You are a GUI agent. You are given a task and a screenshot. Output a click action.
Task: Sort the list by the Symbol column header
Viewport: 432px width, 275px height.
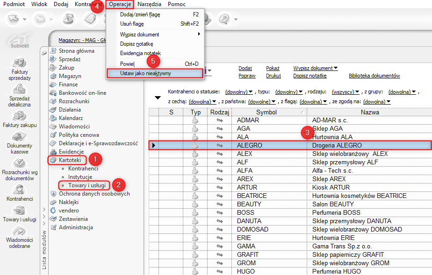269,112
